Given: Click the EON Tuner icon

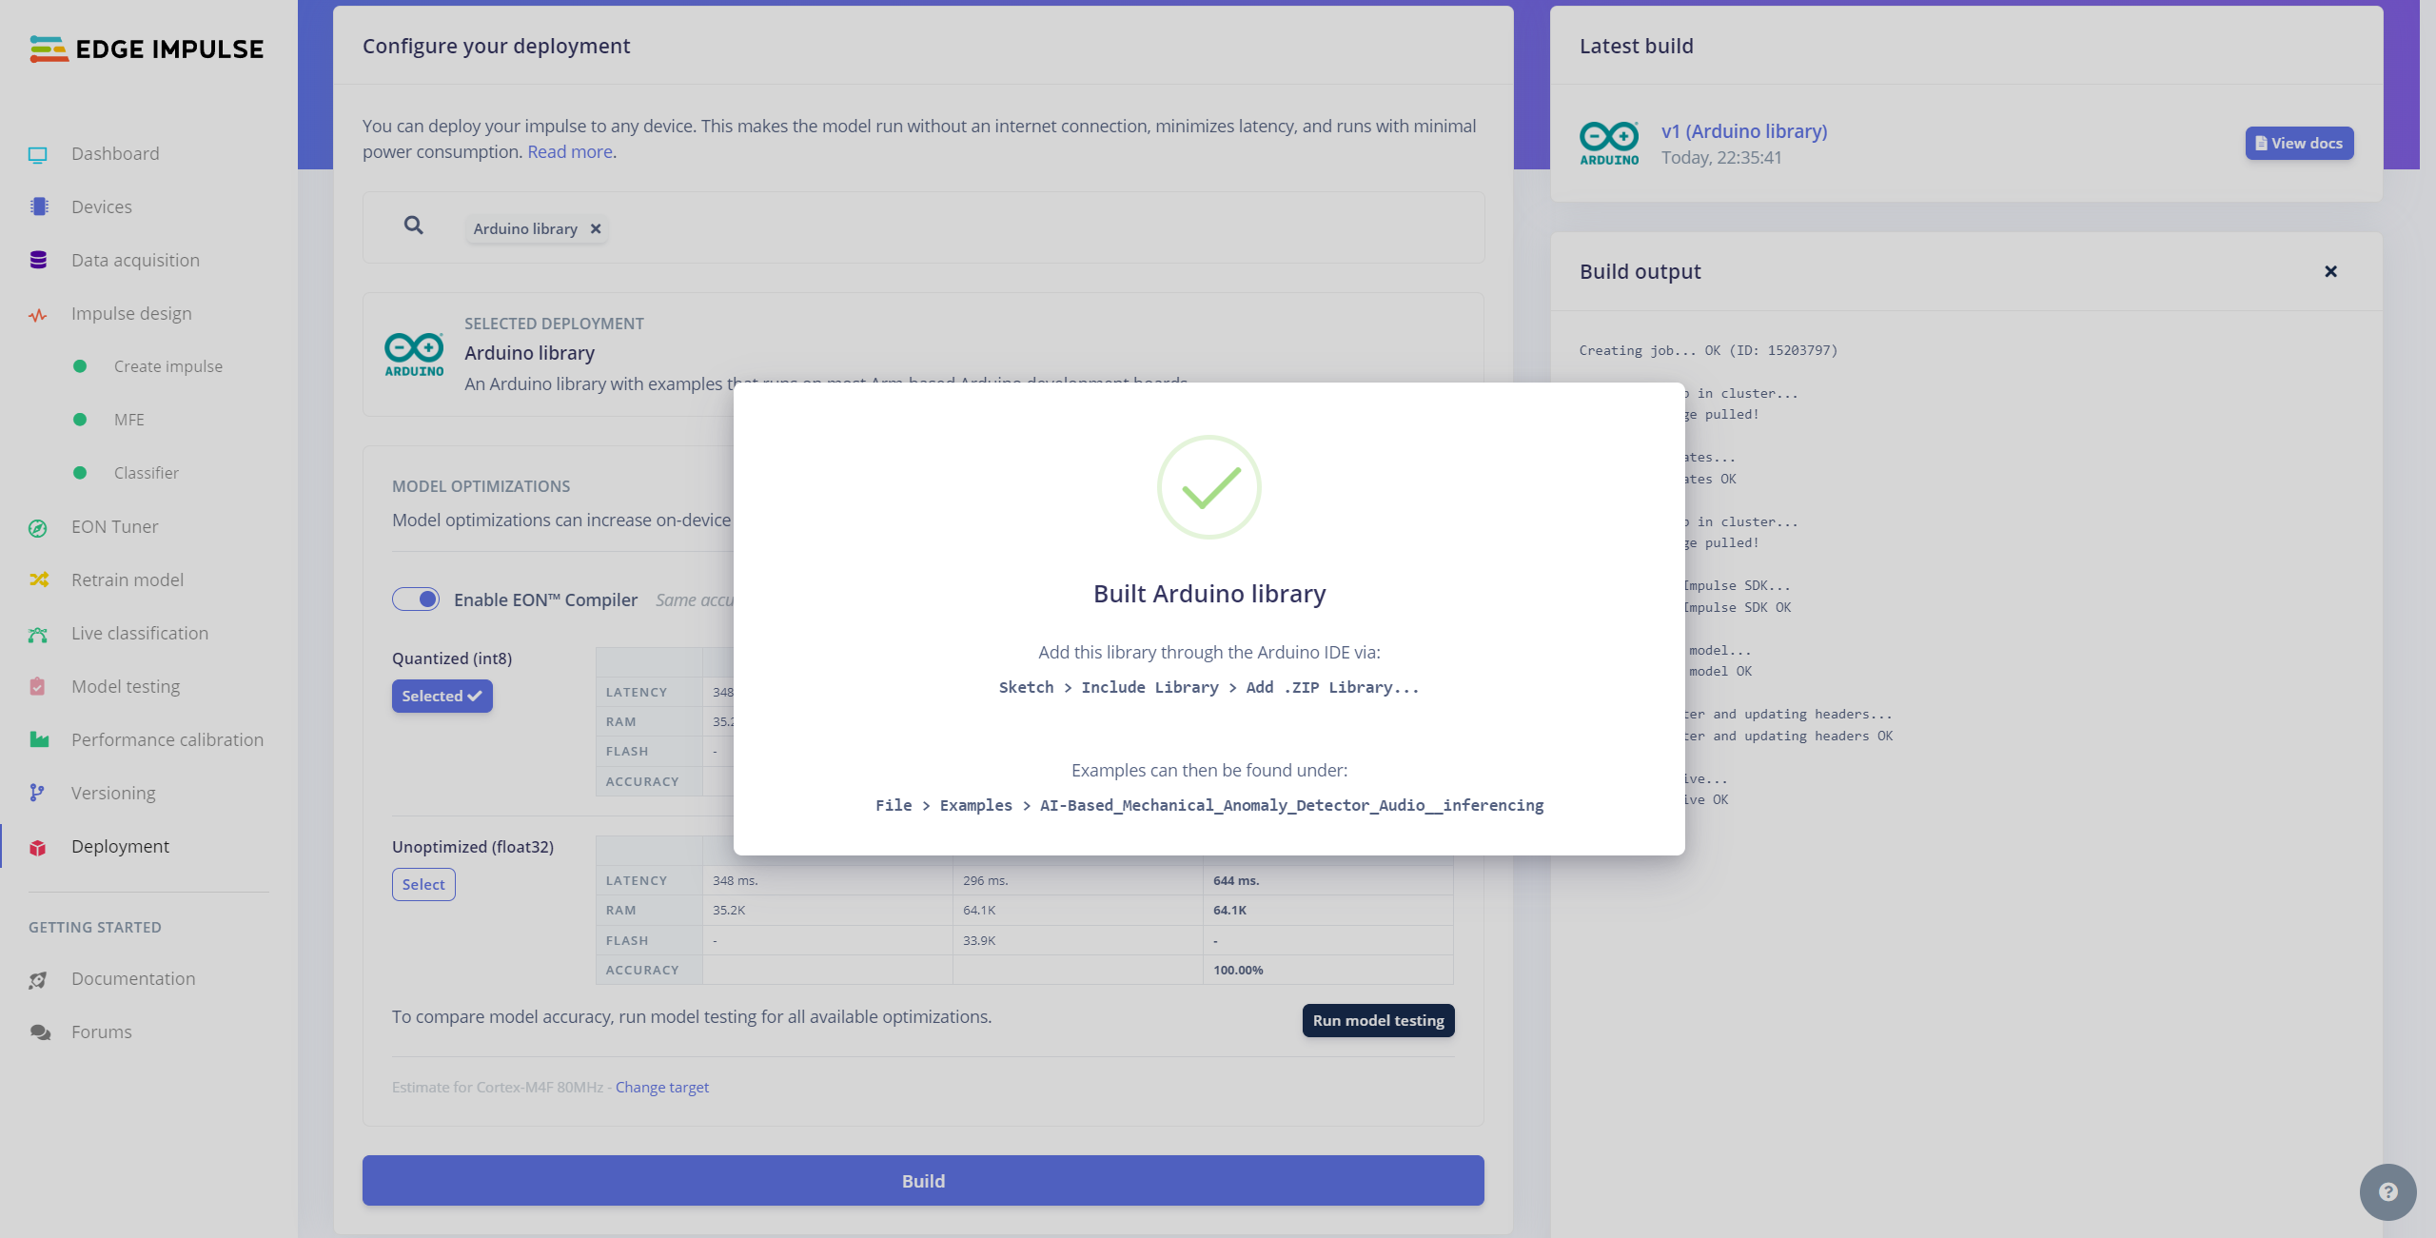Looking at the screenshot, I should pyautogui.click(x=39, y=526).
